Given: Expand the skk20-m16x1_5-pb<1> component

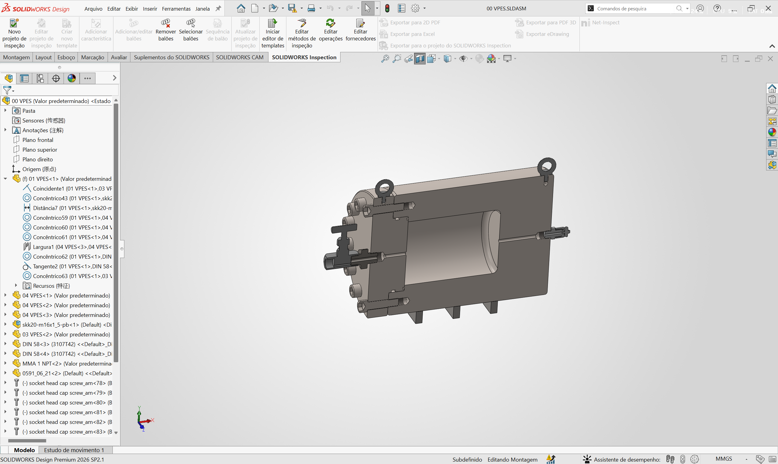Looking at the screenshot, I should (5, 325).
